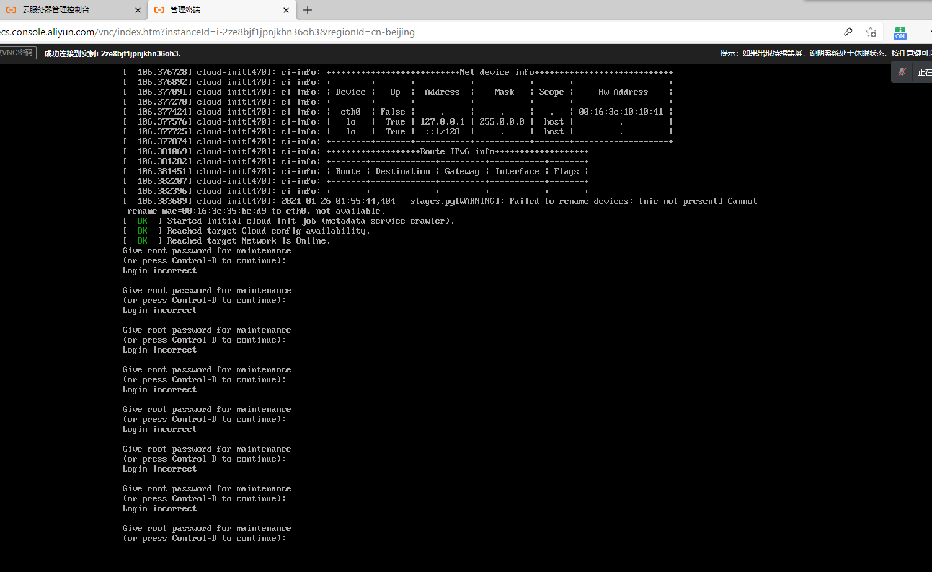
Task: Click the Reached target Cloud-config availability line
Action: click(247, 231)
